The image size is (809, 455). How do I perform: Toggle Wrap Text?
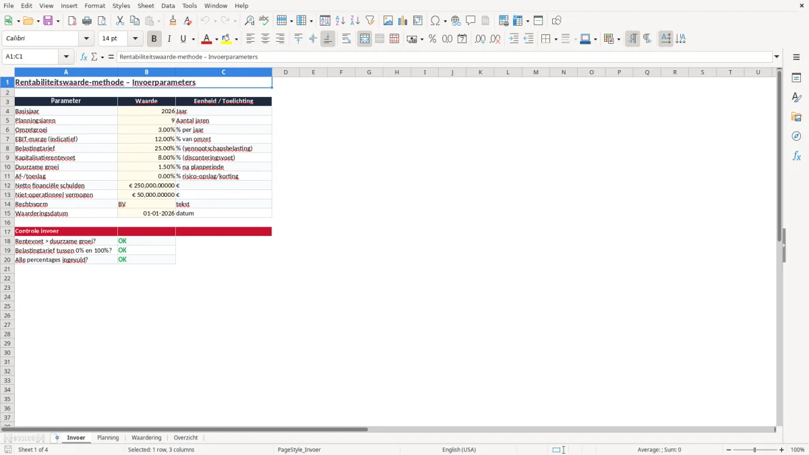[x=347, y=39]
